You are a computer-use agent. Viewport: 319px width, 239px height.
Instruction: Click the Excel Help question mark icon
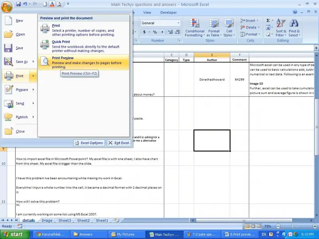(295, 12)
